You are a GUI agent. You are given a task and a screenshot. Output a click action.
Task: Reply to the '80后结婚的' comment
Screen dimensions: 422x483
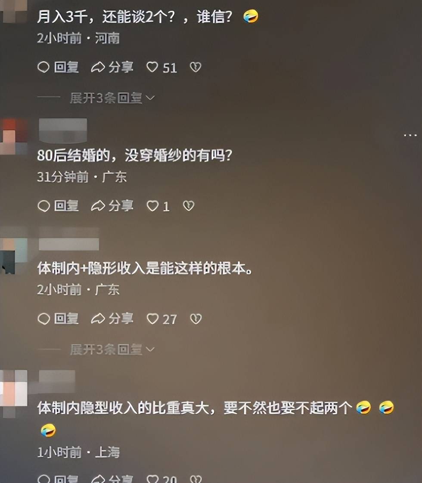pyautogui.click(x=58, y=206)
